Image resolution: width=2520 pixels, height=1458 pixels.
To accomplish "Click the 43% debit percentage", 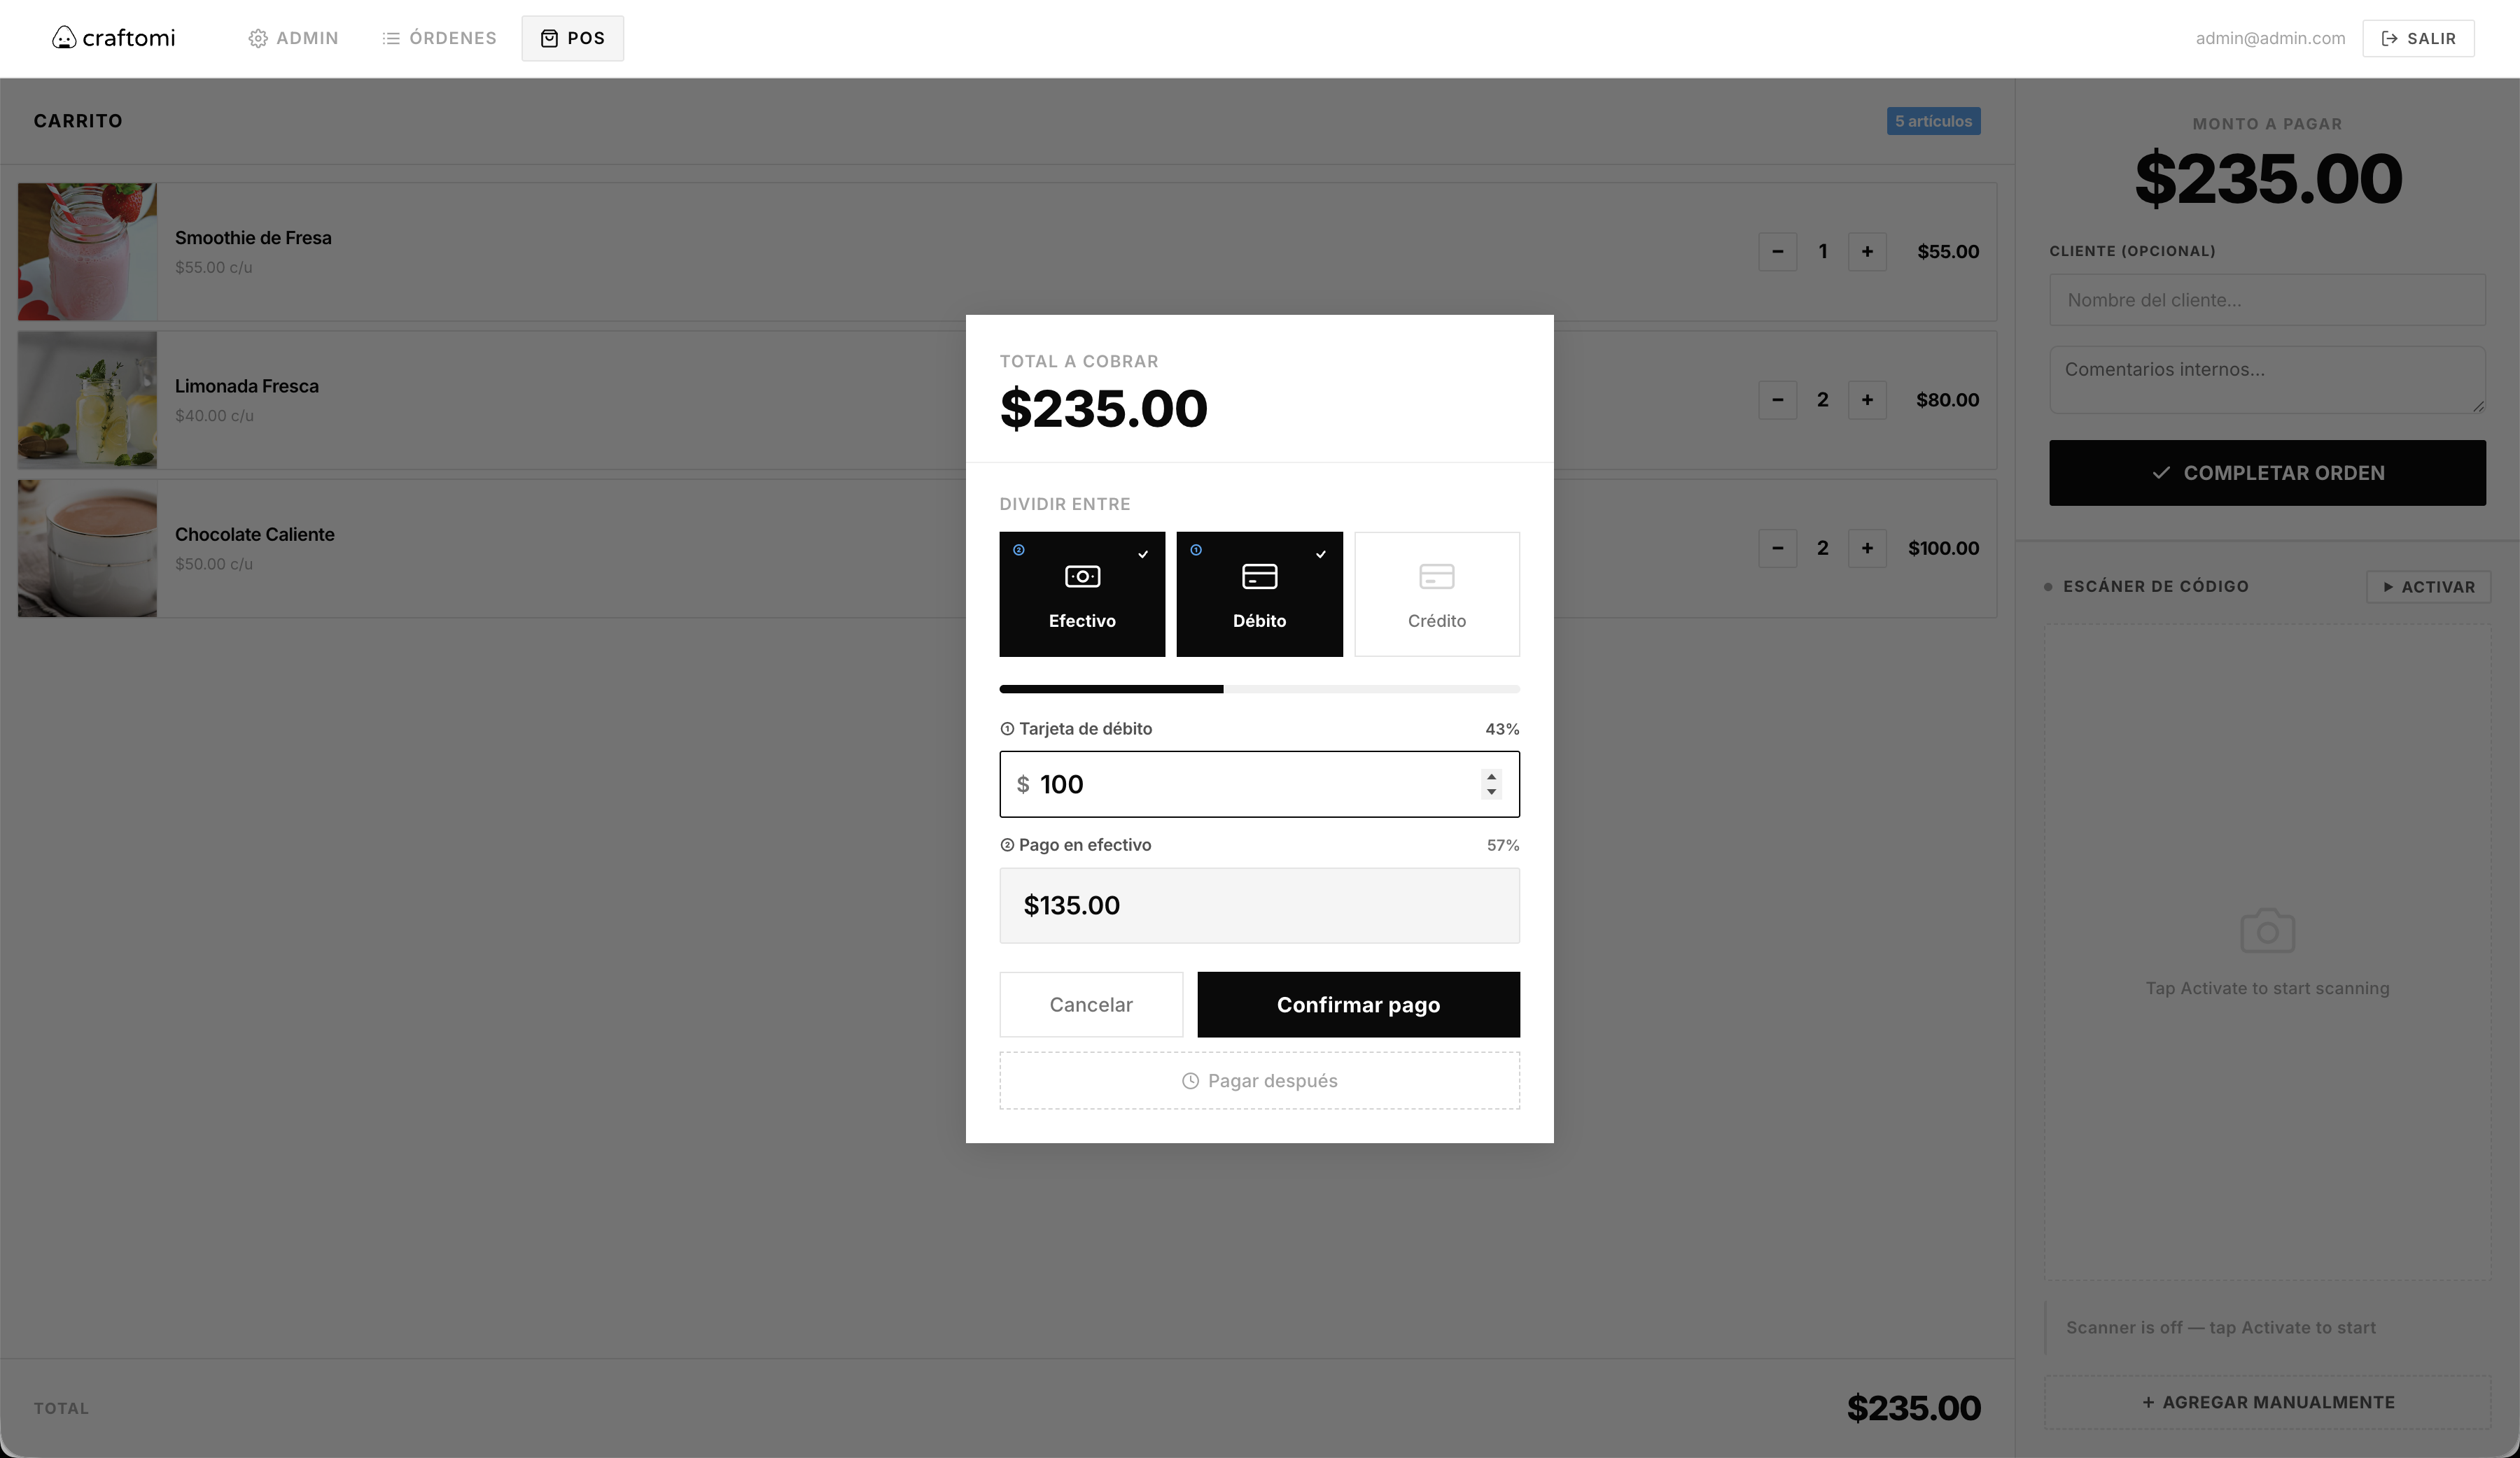I will point(1502,728).
